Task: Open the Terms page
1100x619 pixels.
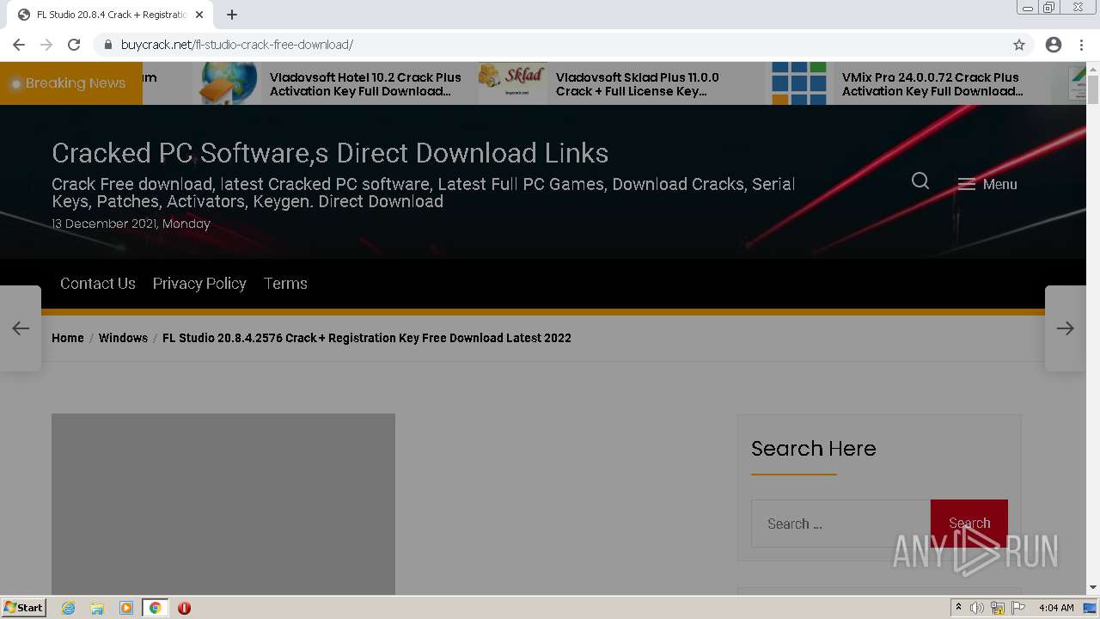Action: [x=285, y=284]
